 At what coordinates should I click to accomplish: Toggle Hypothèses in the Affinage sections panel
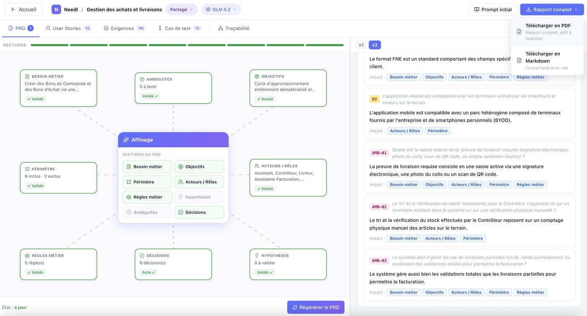tap(199, 197)
